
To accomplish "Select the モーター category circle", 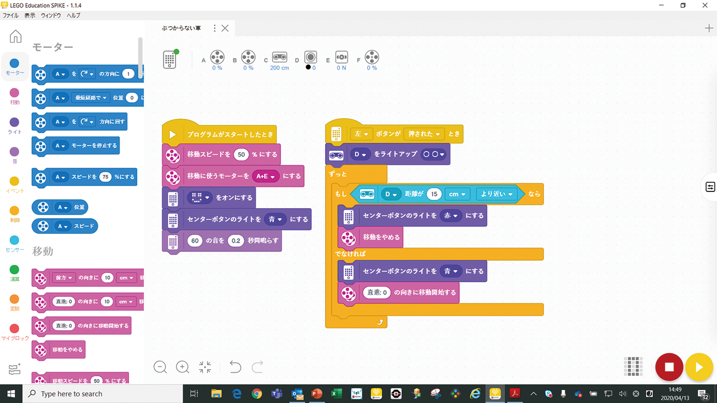I will [14, 63].
